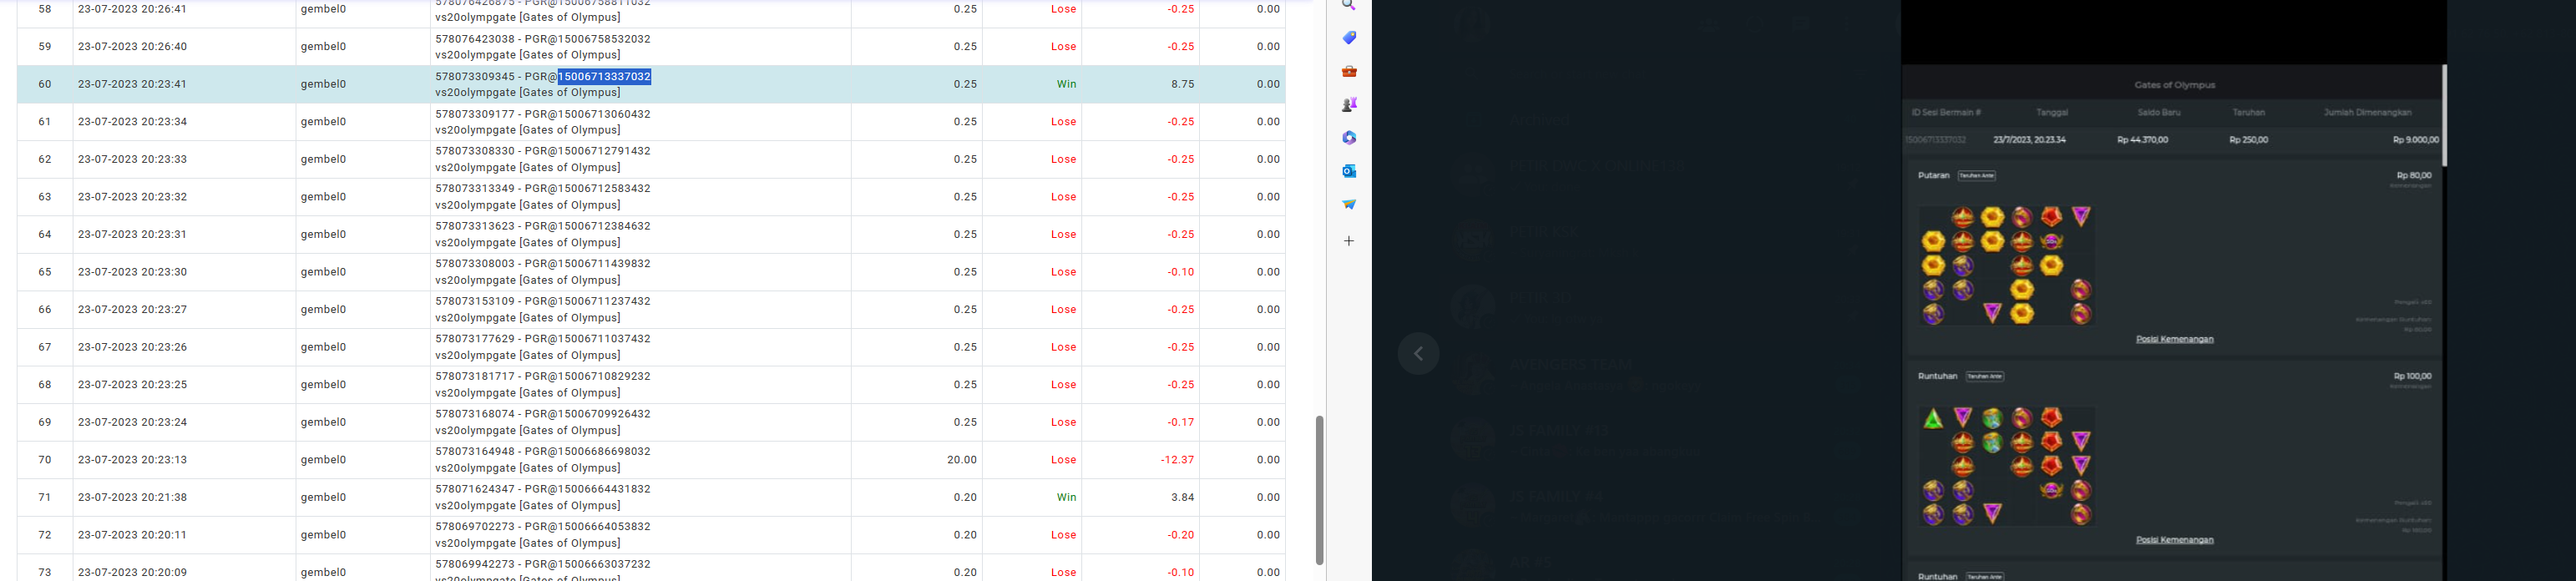Click Rp 100,00 winnings beside Runtuhan
The width and height of the screenshot is (2576, 581).
pos(2412,376)
